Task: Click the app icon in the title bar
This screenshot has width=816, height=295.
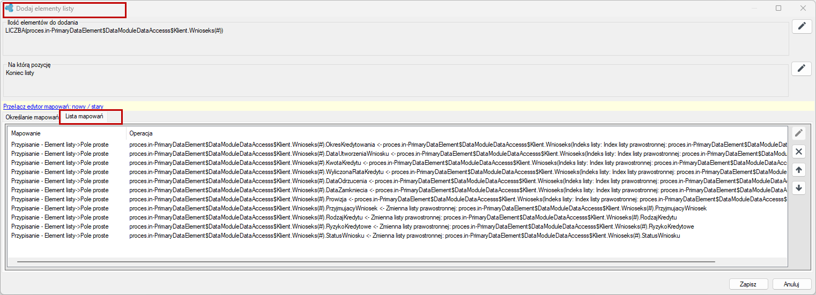Action: pyautogui.click(x=9, y=8)
